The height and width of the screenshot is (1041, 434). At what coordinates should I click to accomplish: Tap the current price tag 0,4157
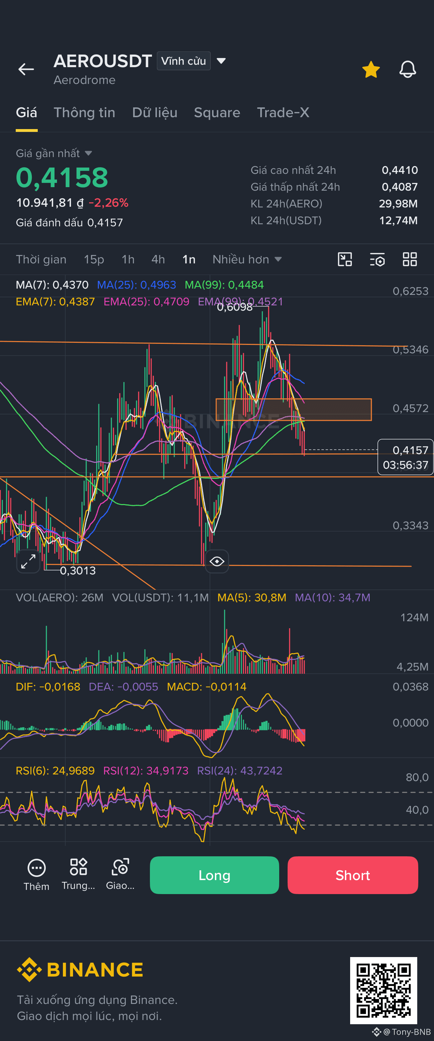(405, 457)
